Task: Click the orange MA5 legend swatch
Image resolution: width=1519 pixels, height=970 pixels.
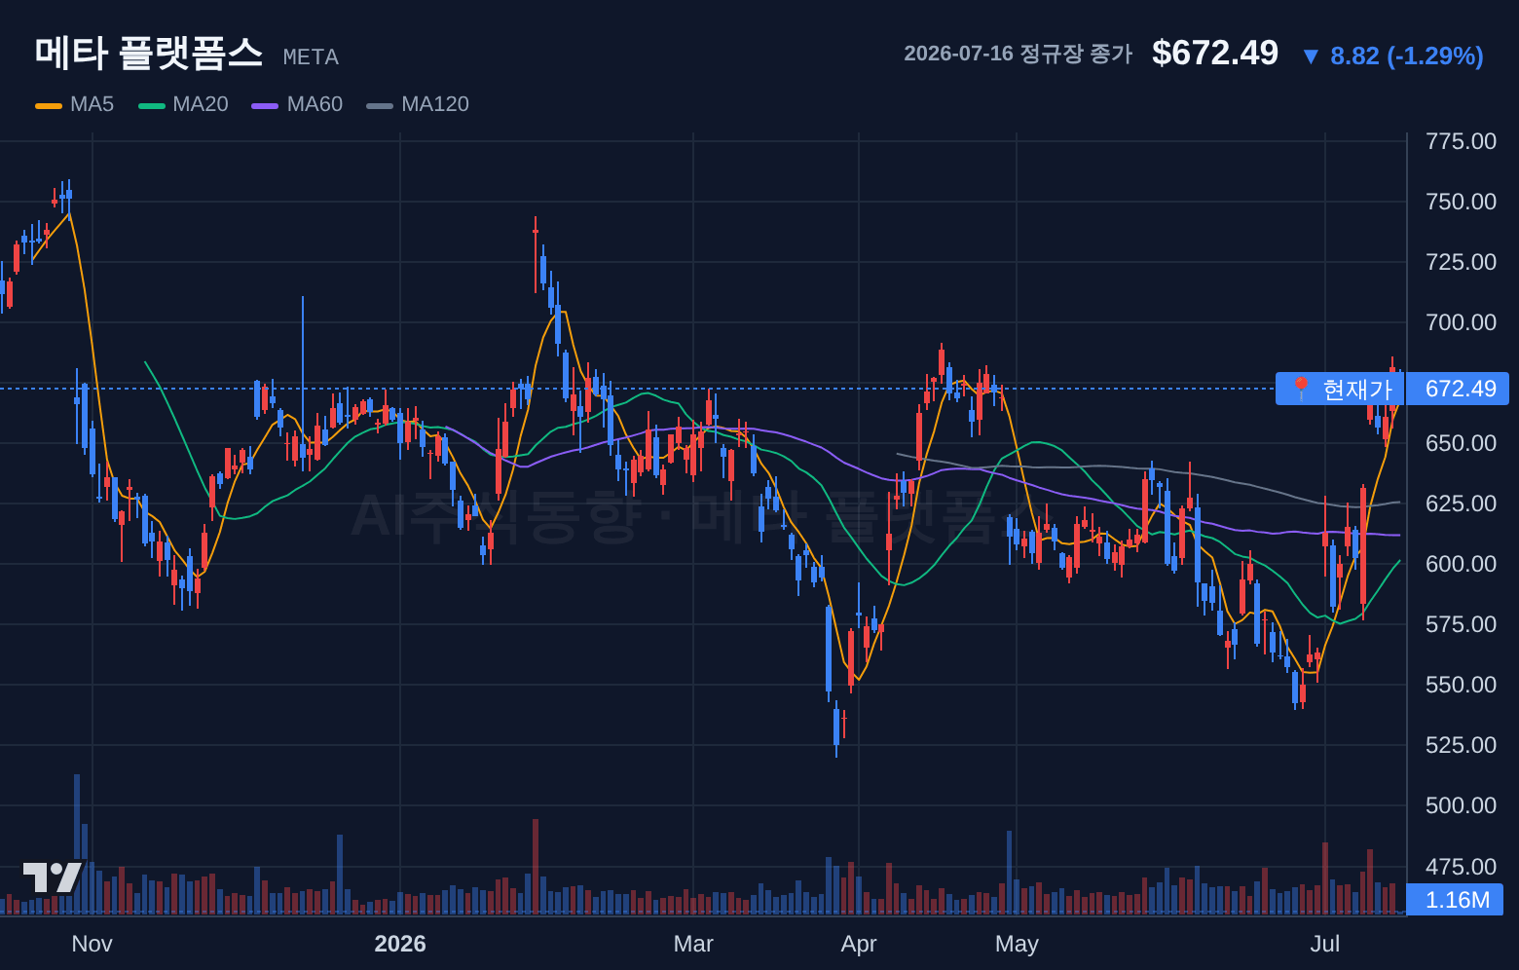Action: pos(49,105)
